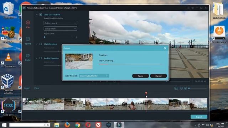Open the Recycle Bin desktop icon
The width and height of the screenshot is (228, 128).
tap(9, 10)
